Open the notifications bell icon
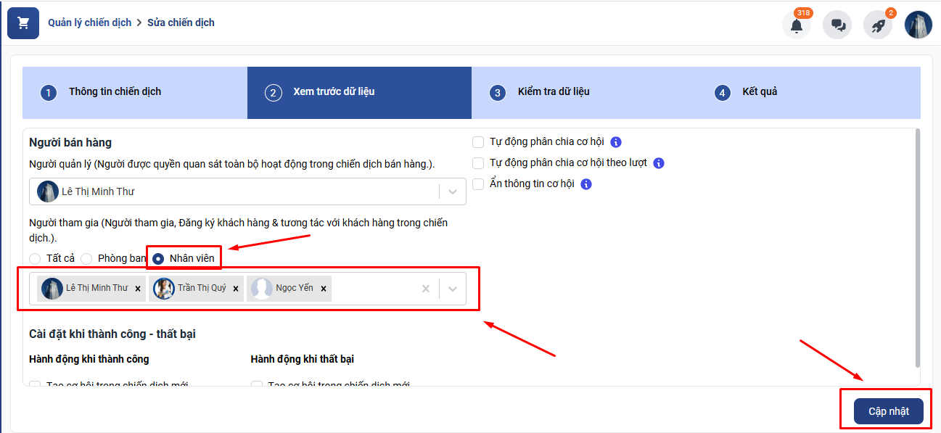Screen dimensions: 941x433 (797, 25)
